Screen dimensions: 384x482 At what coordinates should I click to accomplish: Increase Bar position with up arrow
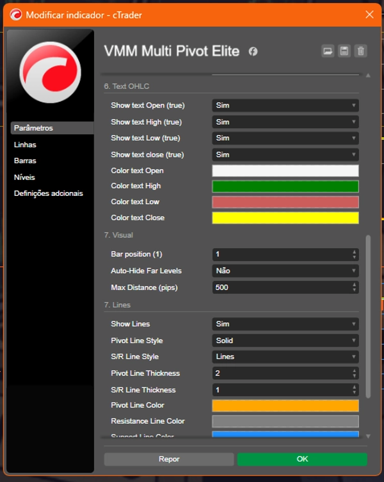click(354, 252)
